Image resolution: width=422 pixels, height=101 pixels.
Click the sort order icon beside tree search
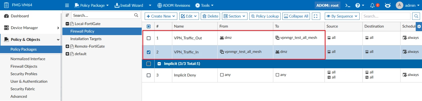tap(67, 15)
